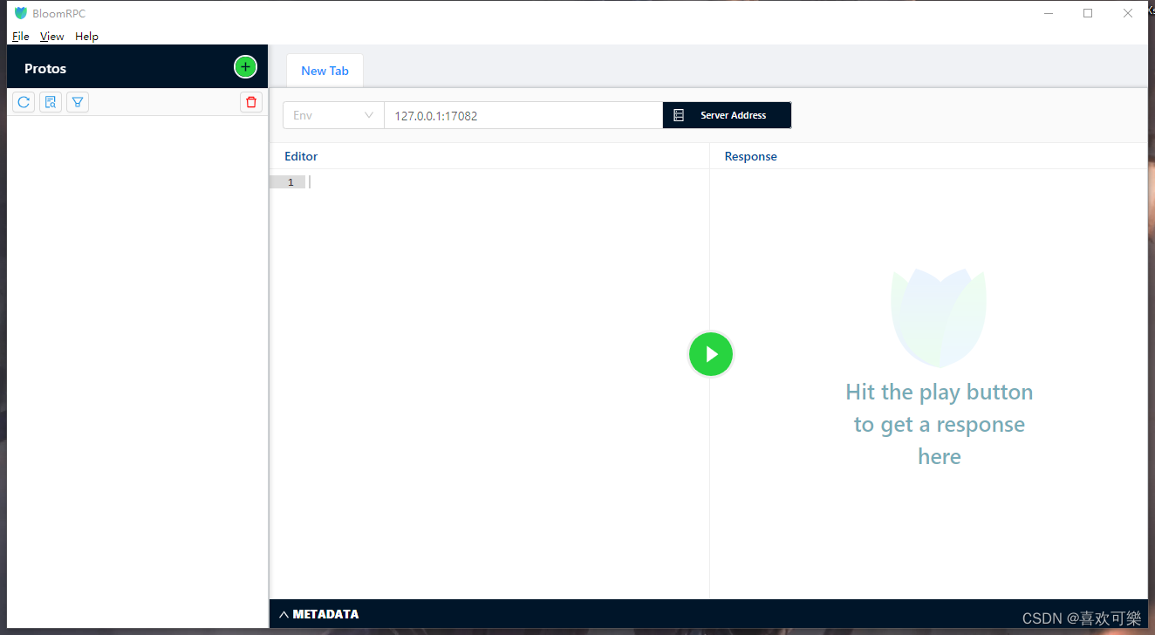Open the Help menu
Screen dimensions: 1155x635
86,37
